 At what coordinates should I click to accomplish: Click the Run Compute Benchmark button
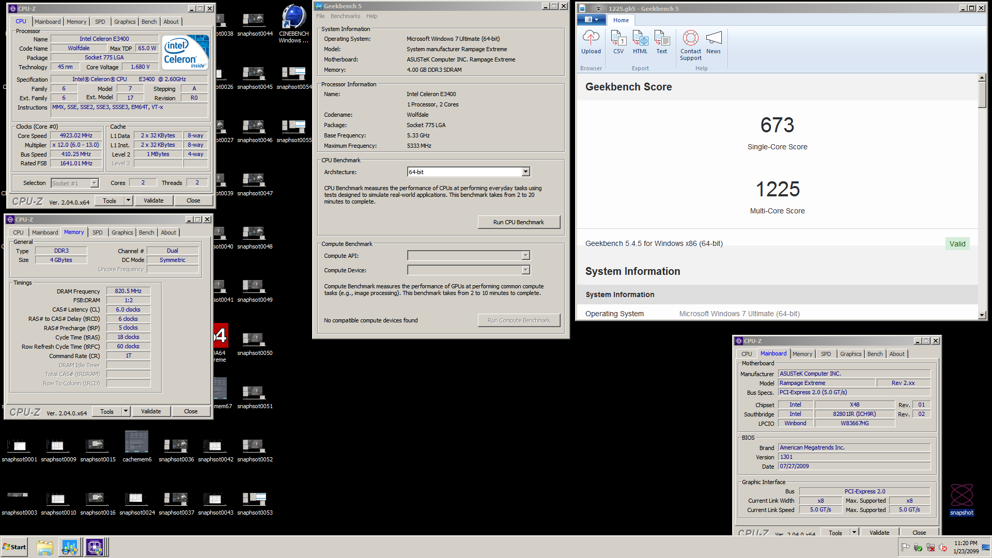tap(519, 320)
